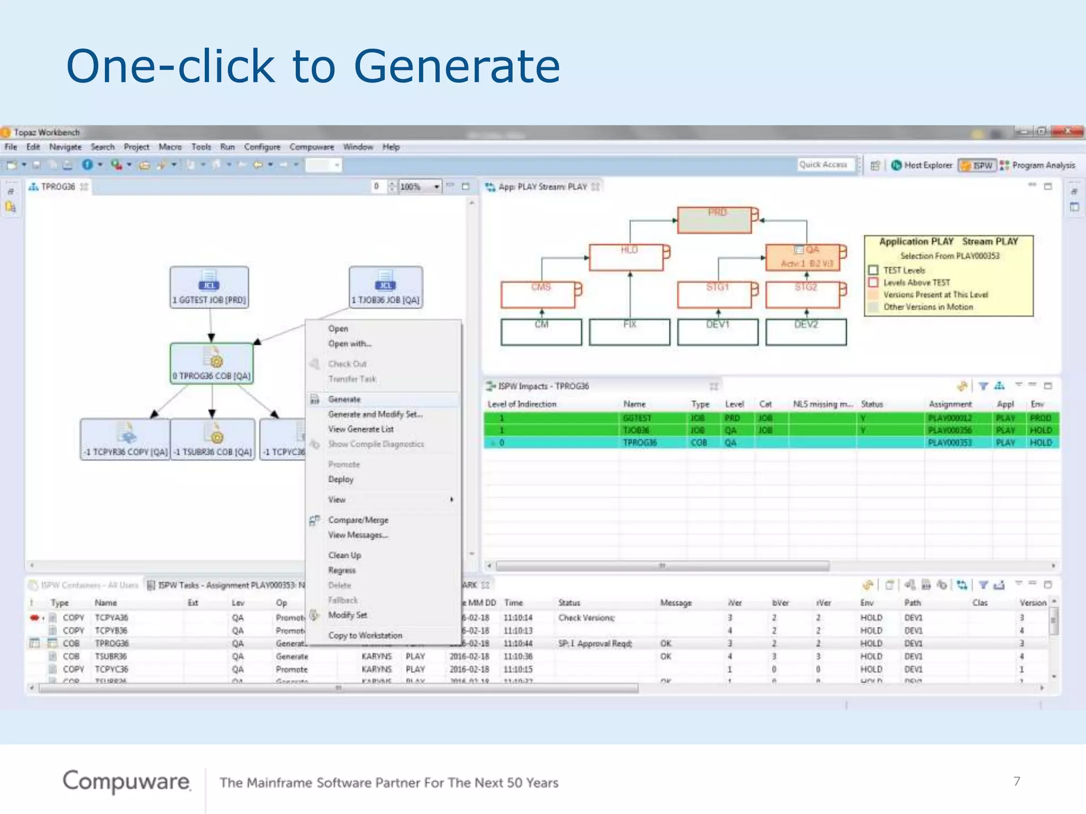This screenshot has width=1086, height=814.
Task: Click the print toolbar icon
Action: tap(67, 165)
